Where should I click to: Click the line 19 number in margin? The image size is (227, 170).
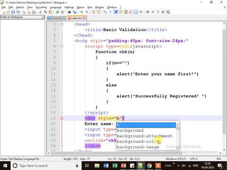(x=53, y=118)
